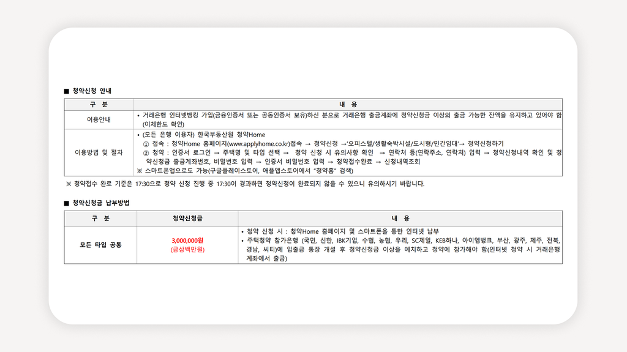Click step ② '청약 : 인증서 로그인' line
The height and width of the screenshot is (352, 627).
[x=352, y=153]
